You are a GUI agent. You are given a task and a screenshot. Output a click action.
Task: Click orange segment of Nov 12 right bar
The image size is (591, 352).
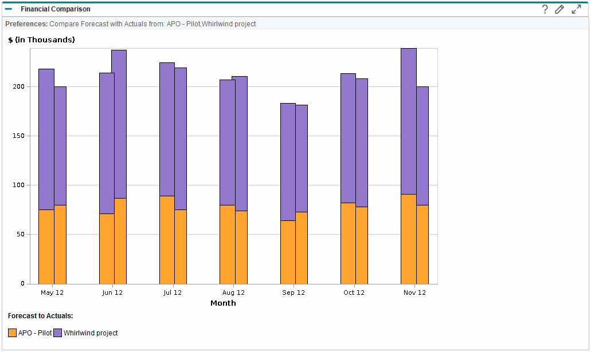pos(422,244)
